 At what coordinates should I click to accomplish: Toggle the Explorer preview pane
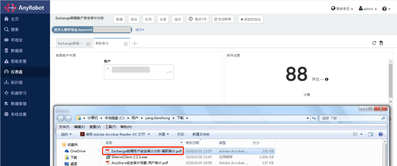pos(371,134)
